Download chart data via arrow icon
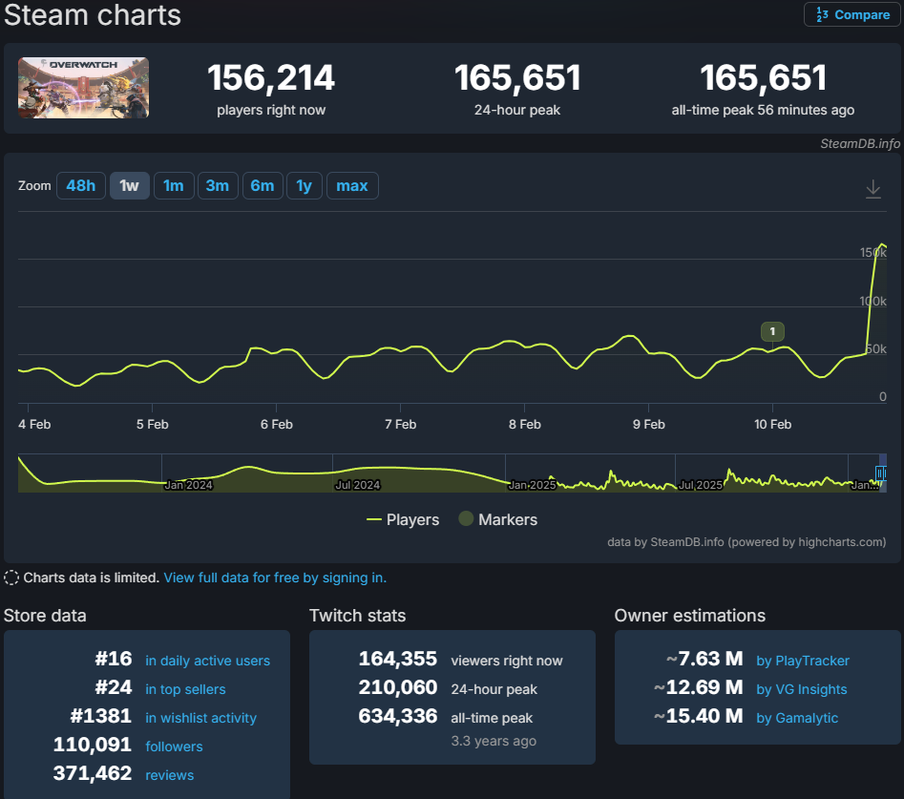The height and width of the screenshot is (799, 904). coord(872,188)
